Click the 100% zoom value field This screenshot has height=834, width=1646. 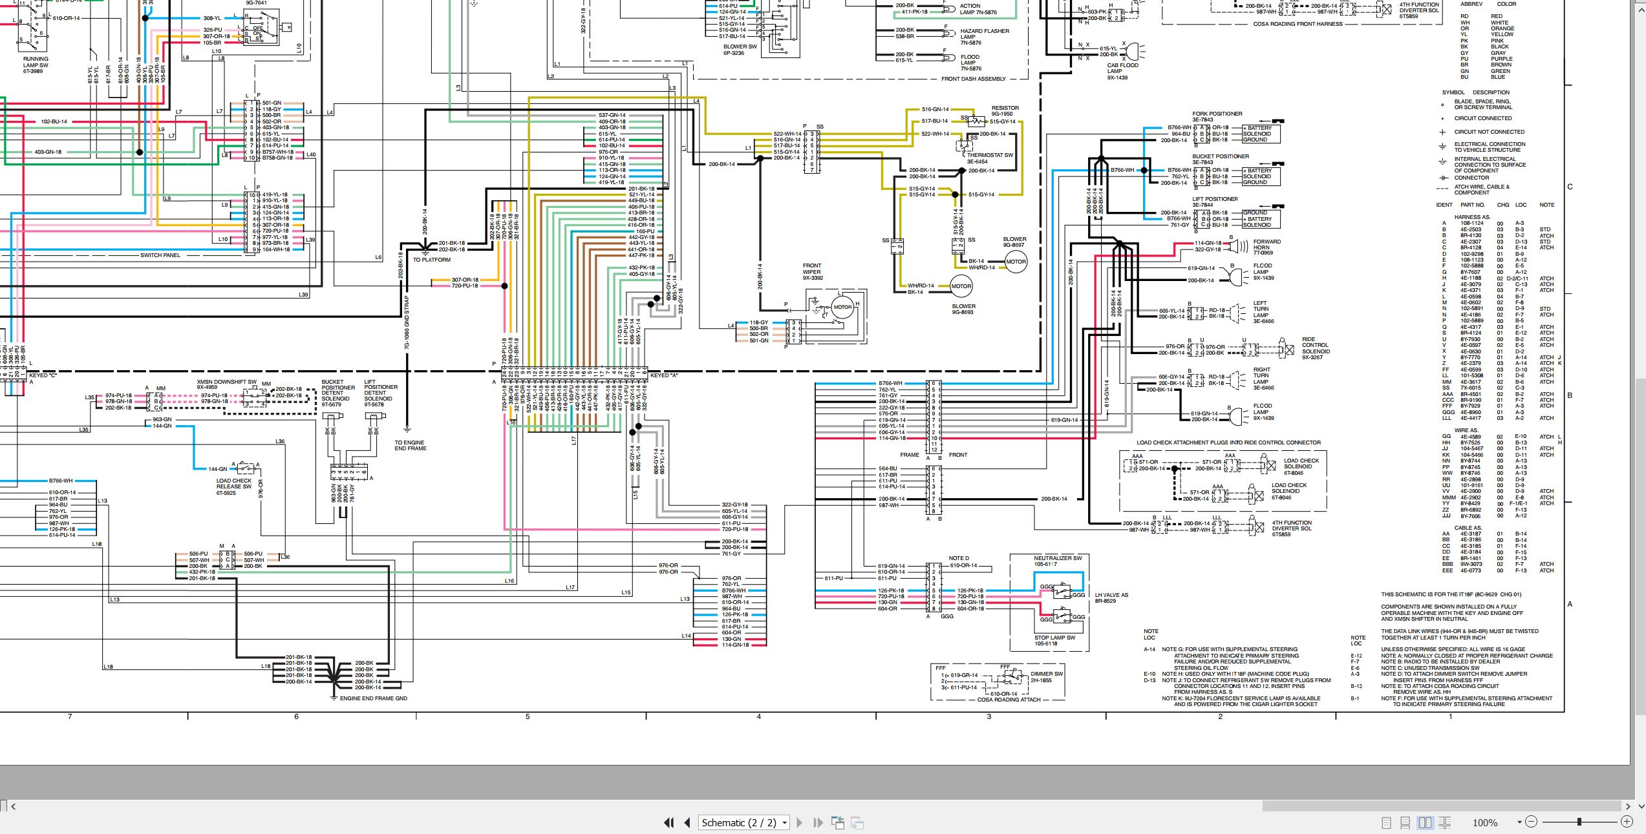tap(1485, 822)
